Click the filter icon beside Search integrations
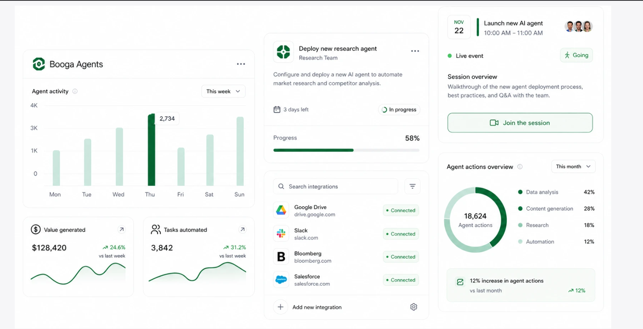Image resolution: width=643 pixels, height=329 pixels. (x=412, y=186)
